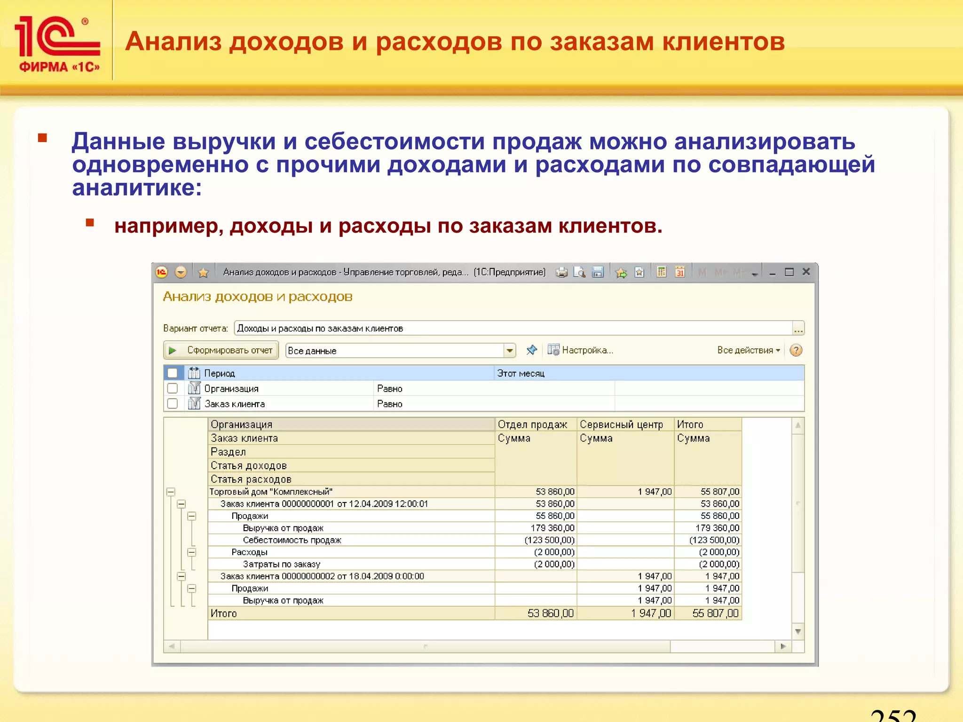Viewport: 963px width, 722px height.
Task: Open title bar tools dropdown arrow
Action: pos(755,274)
